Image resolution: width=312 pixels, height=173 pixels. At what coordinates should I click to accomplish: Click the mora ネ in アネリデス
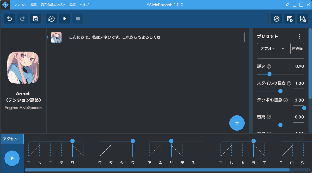160,163
